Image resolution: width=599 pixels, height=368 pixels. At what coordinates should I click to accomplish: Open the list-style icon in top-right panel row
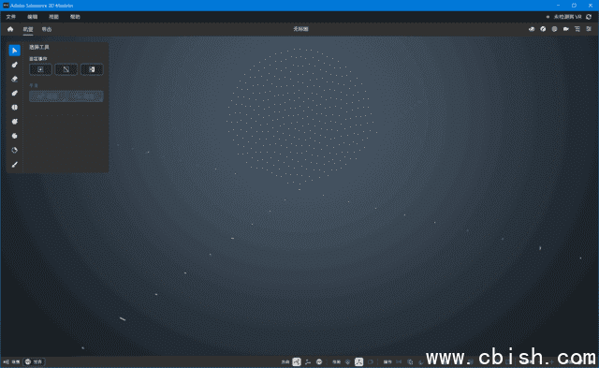click(577, 29)
